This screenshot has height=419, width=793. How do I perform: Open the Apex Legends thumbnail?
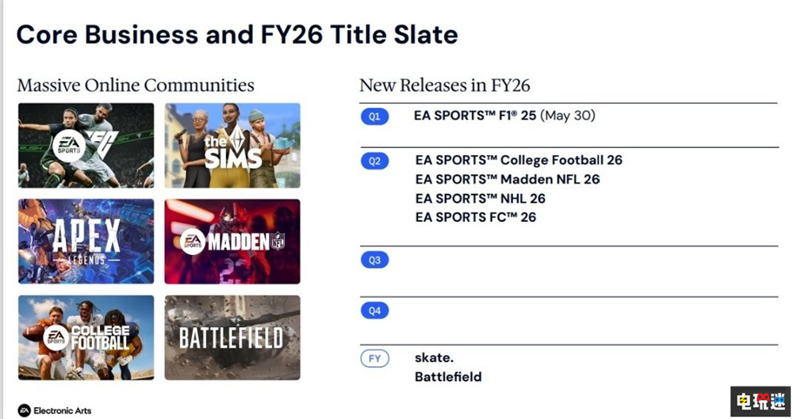click(x=86, y=242)
